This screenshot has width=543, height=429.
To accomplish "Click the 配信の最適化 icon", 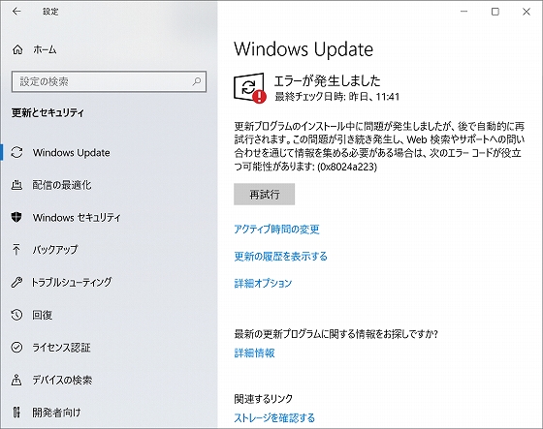I will click(x=16, y=185).
